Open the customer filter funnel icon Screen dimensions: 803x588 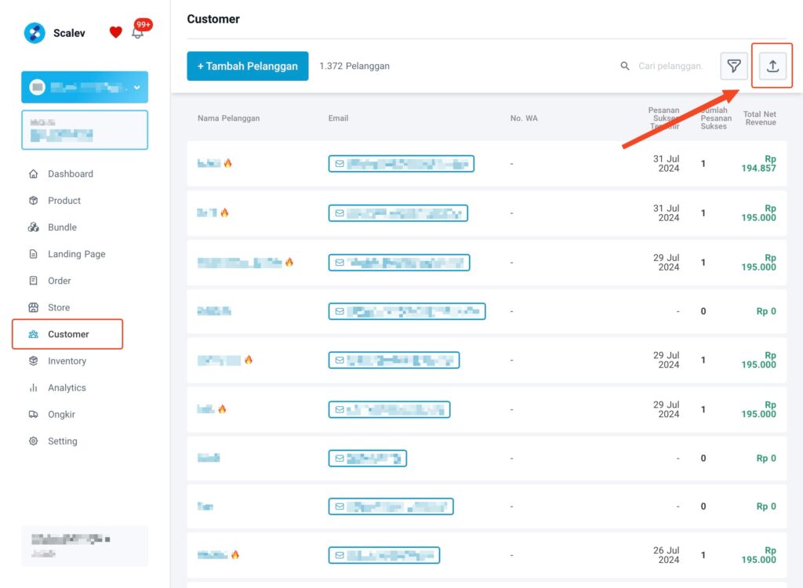pyautogui.click(x=734, y=66)
